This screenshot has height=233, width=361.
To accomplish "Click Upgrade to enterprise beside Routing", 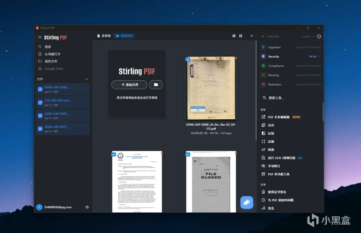I will point(308,75).
